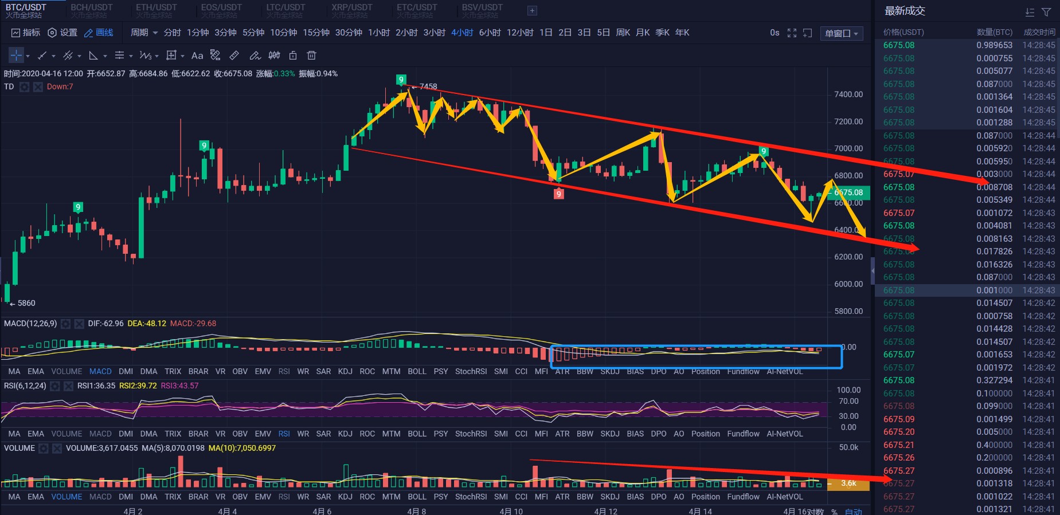Expand triangle tool options arrow

click(x=105, y=56)
